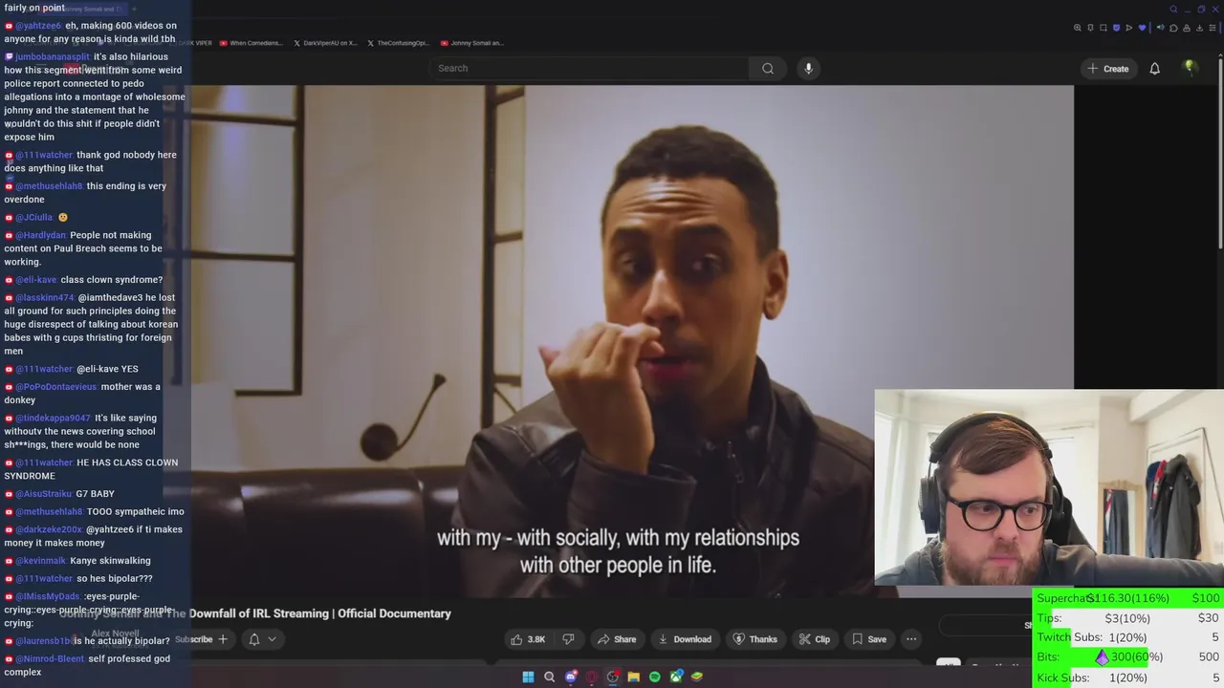This screenshot has height=688, width=1224.
Task: Open the three-dot more actions menu
Action: 911,639
